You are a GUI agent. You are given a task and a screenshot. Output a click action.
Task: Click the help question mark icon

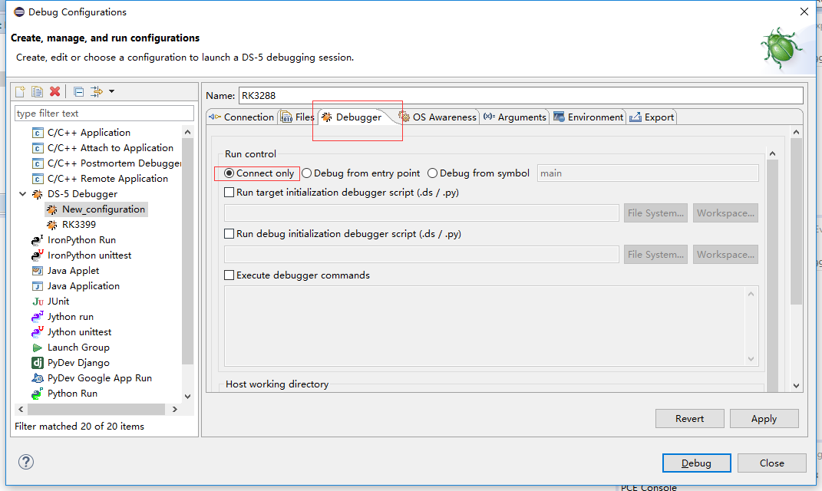[x=25, y=462]
